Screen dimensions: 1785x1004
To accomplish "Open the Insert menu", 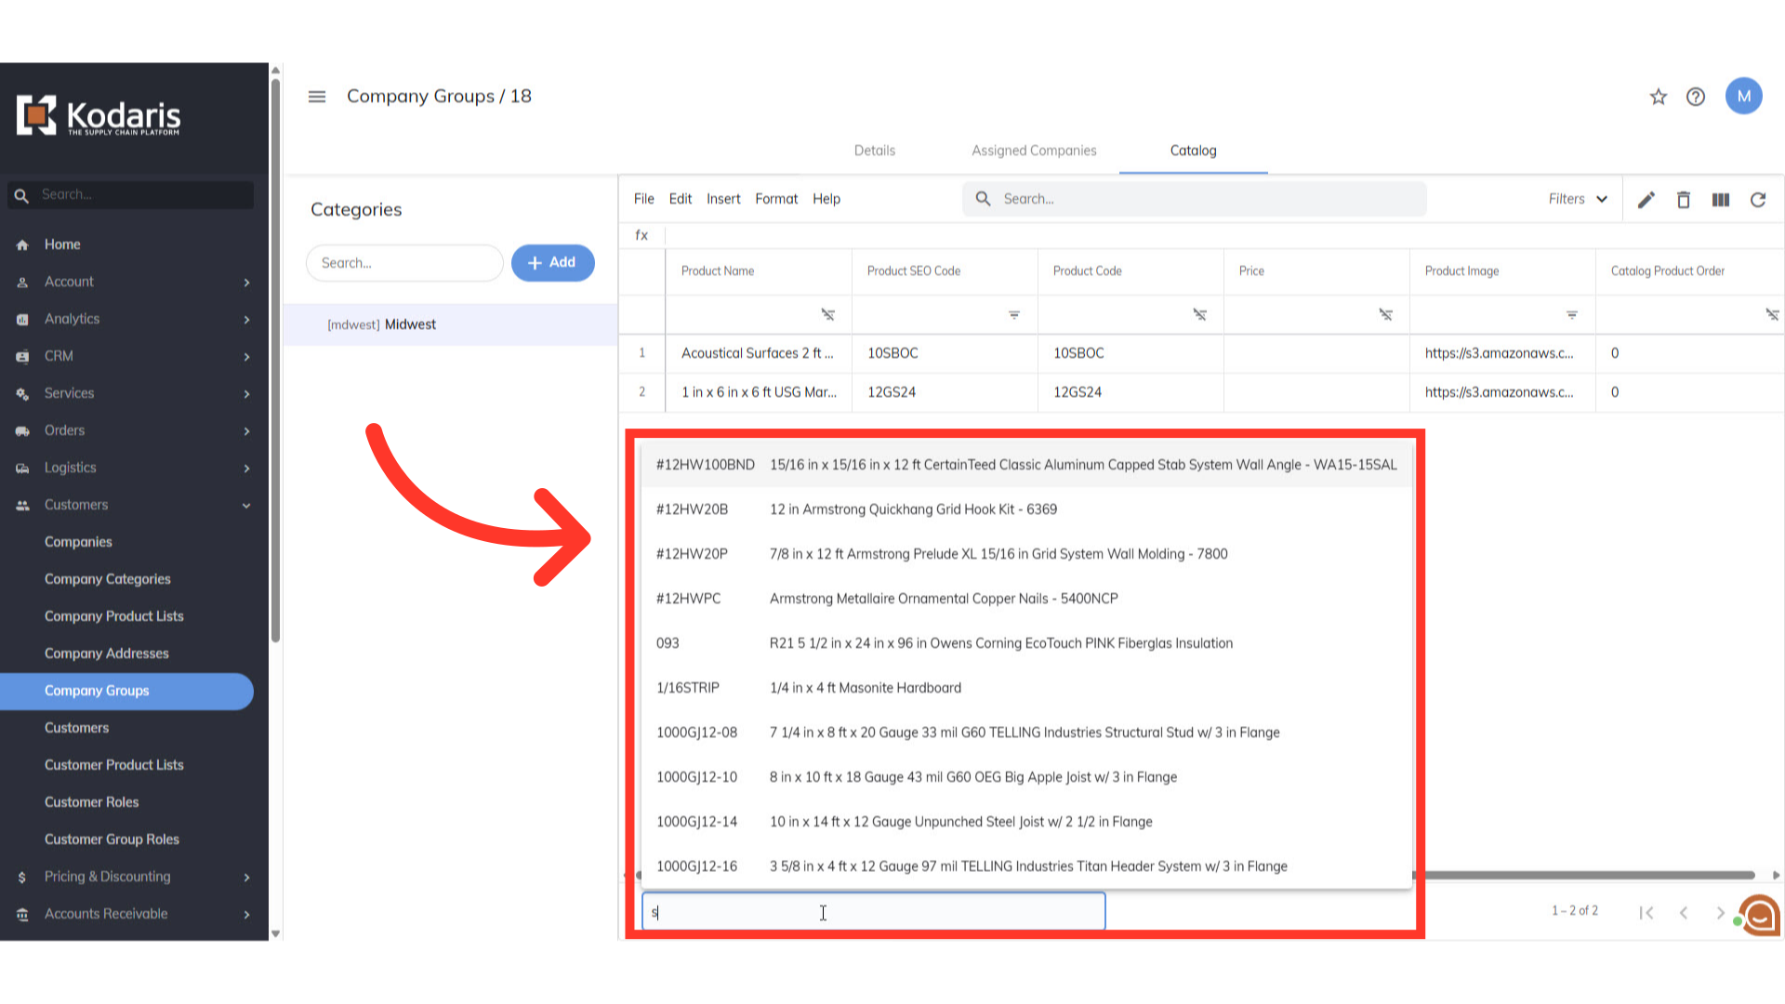I will click(x=722, y=199).
